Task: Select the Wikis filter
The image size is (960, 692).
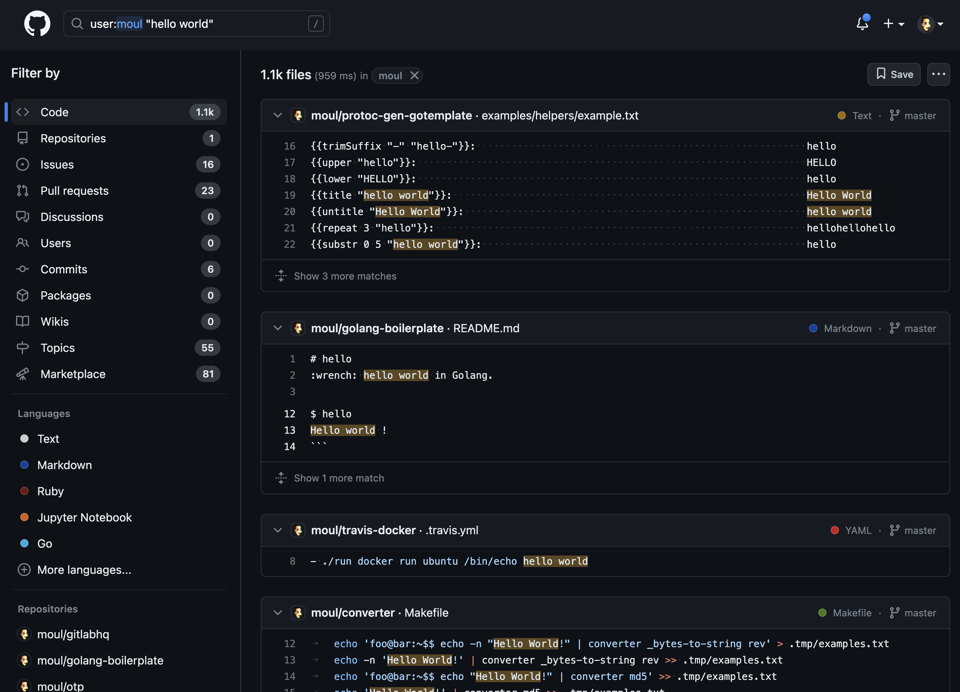Action: tap(119, 321)
